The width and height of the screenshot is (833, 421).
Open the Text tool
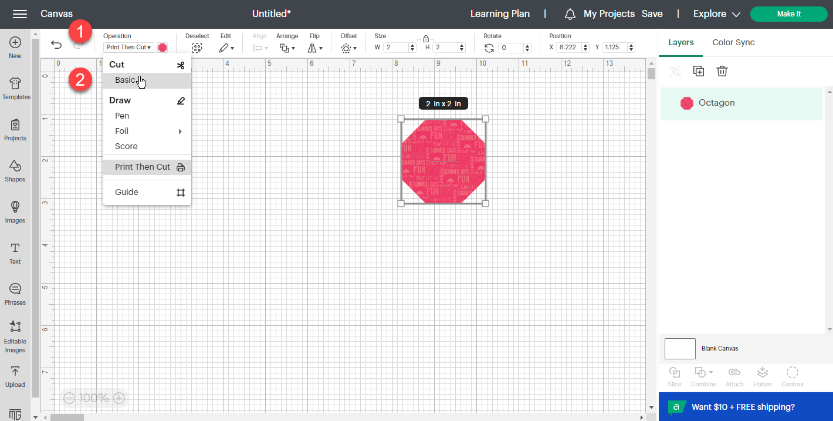[x=15, y=252]
